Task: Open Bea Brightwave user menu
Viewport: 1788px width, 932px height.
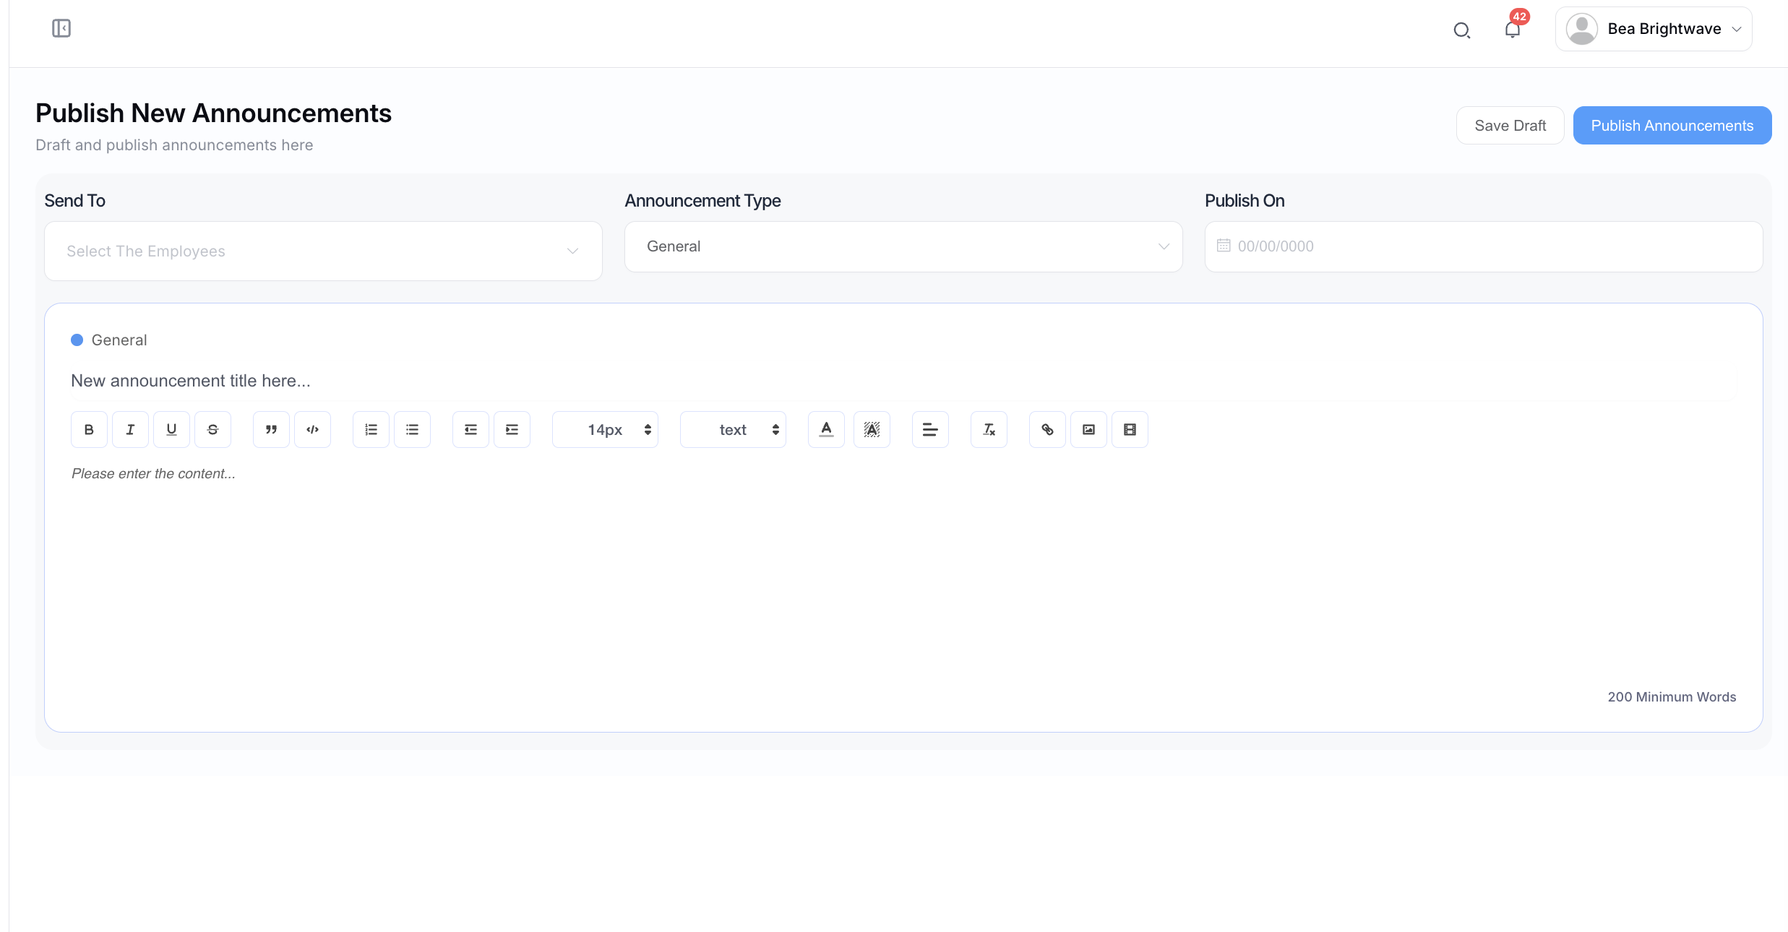Action: tap(1653, 29)
